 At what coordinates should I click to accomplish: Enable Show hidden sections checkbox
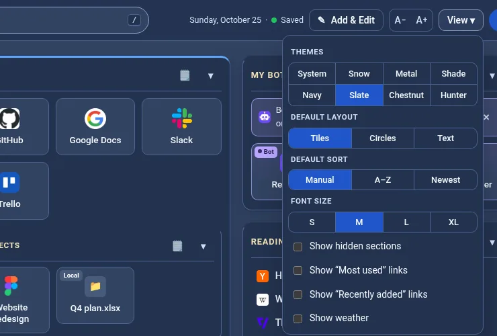coord(298,247)
